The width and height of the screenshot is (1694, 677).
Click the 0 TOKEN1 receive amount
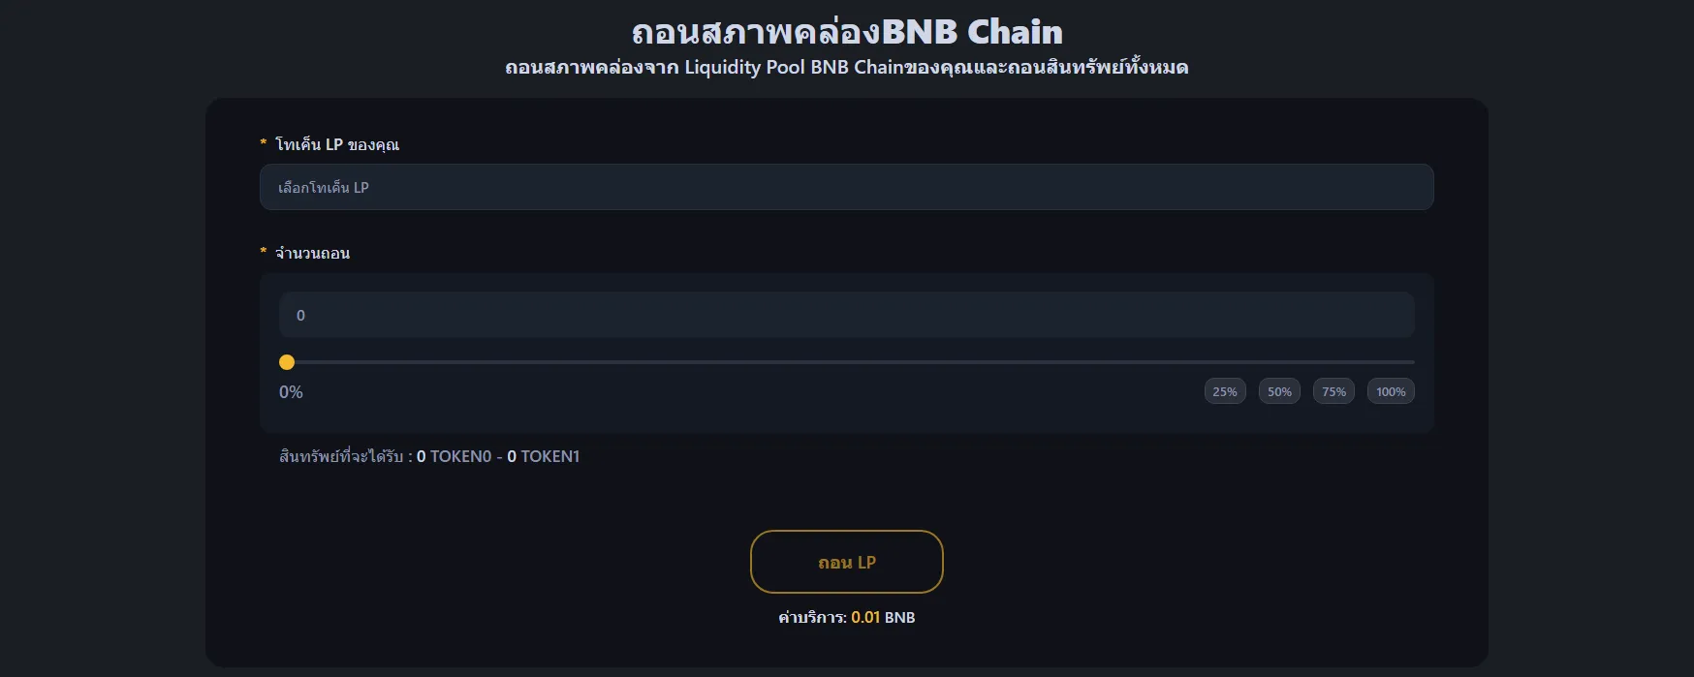pos(544,456)
